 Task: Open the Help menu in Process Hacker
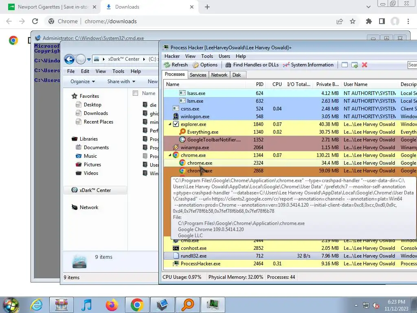click(241, 56)
